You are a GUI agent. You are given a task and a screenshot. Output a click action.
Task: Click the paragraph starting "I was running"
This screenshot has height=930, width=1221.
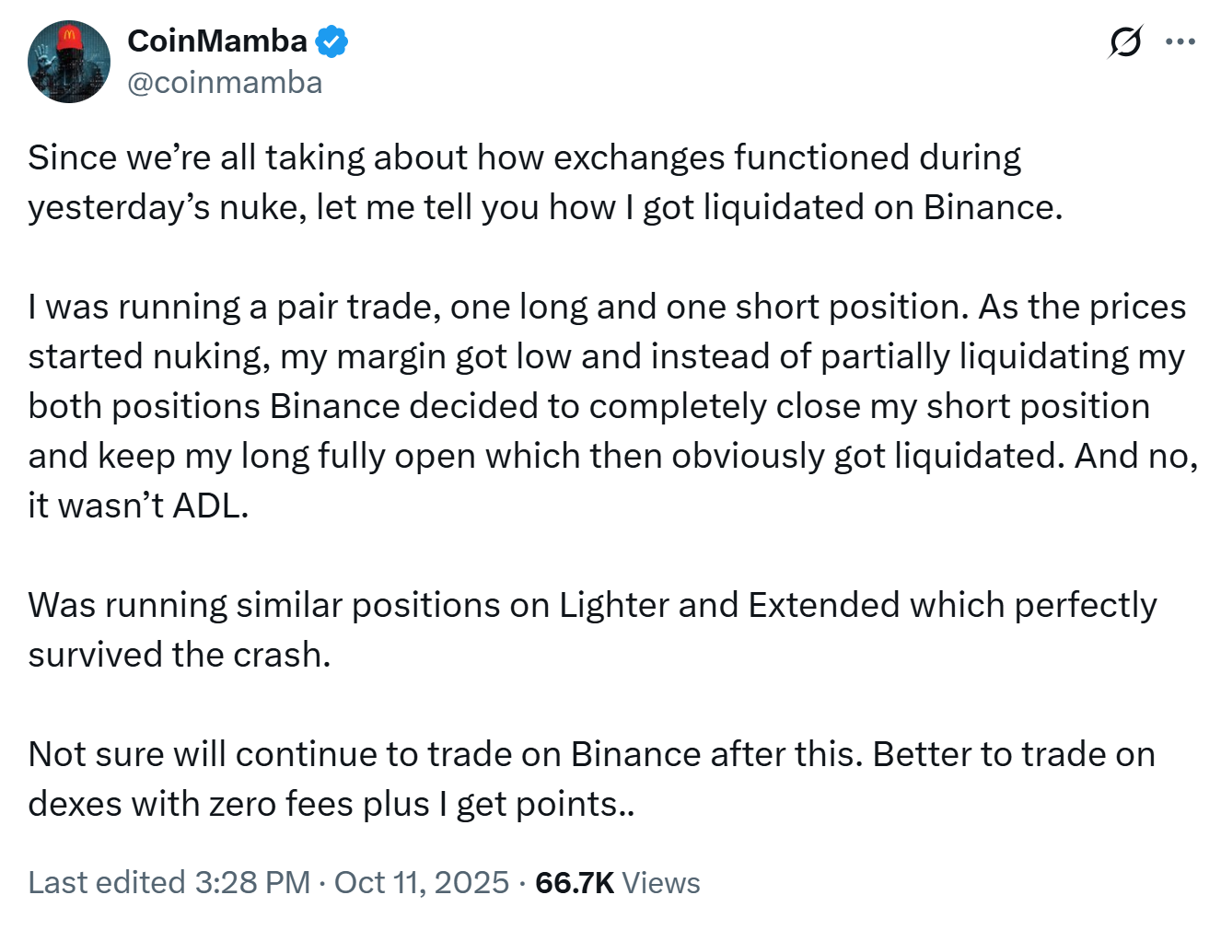tap(608, 405)
